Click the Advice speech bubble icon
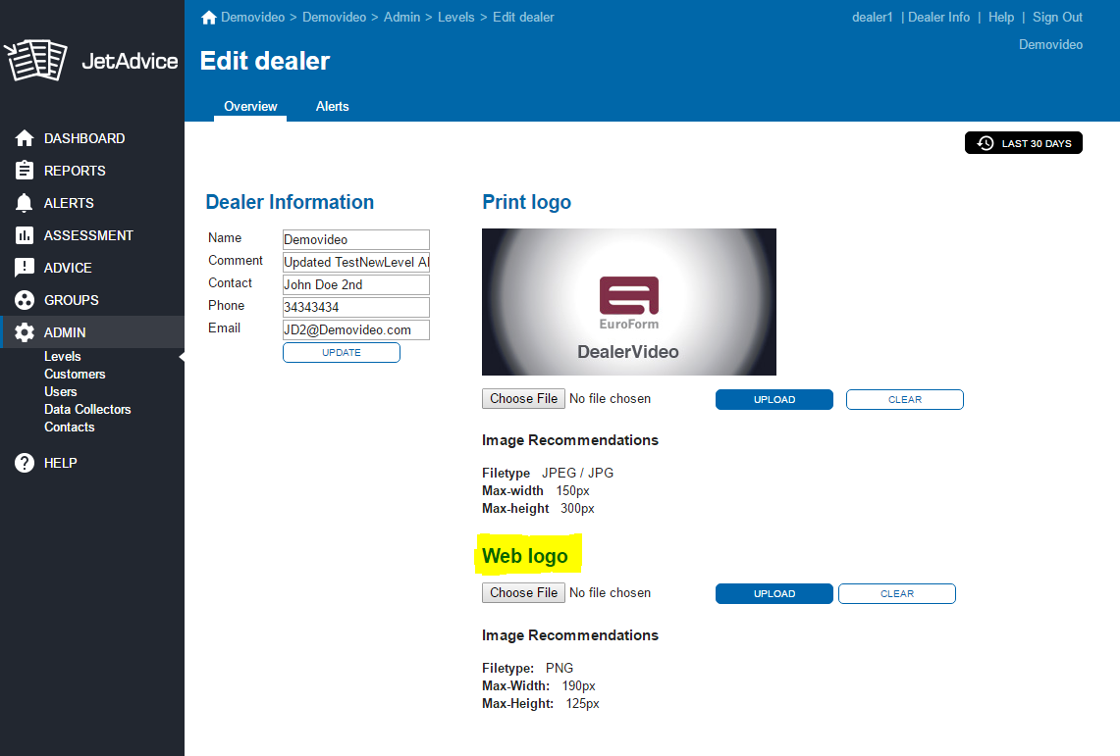Screen dimensions: 1120x756 [25, 268]
